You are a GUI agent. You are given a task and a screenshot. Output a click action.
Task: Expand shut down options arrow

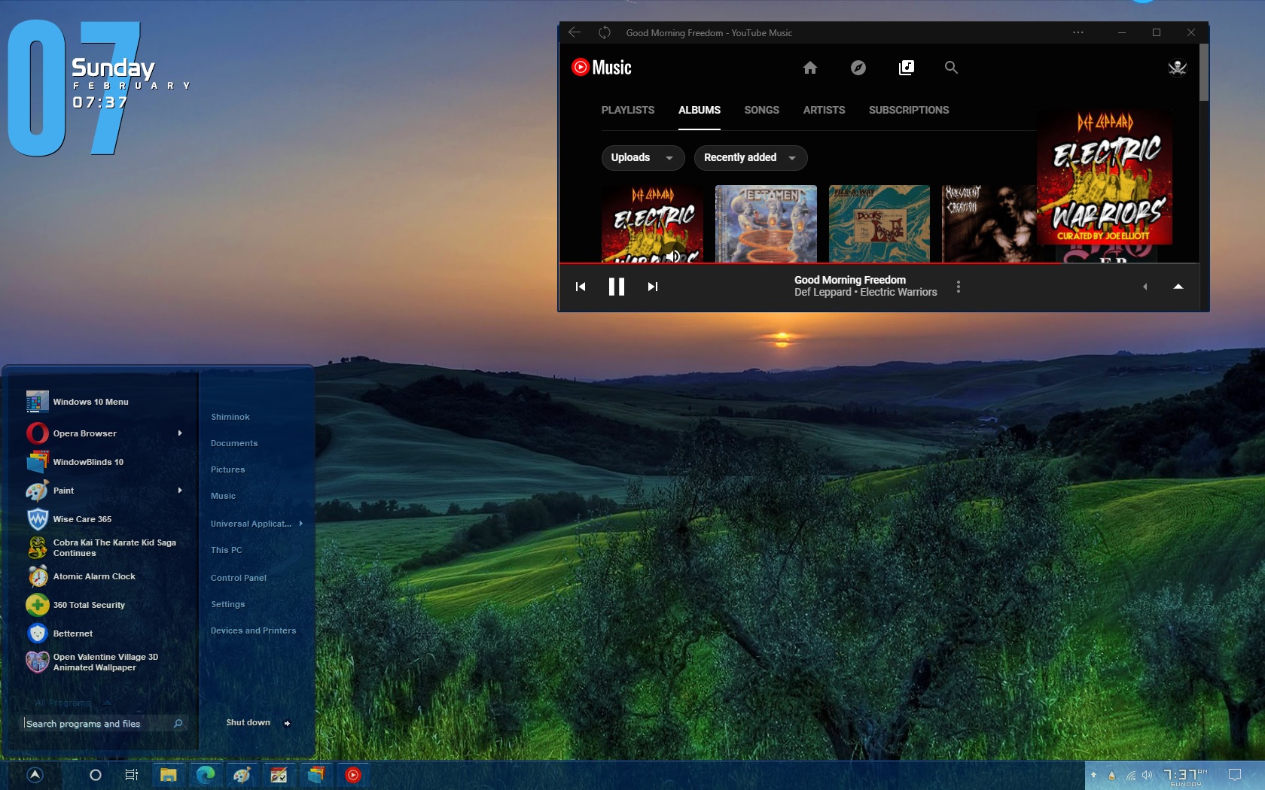pyautogui.click(x=287, y=723)
